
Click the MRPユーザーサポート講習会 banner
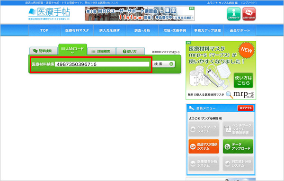(140, 14)
